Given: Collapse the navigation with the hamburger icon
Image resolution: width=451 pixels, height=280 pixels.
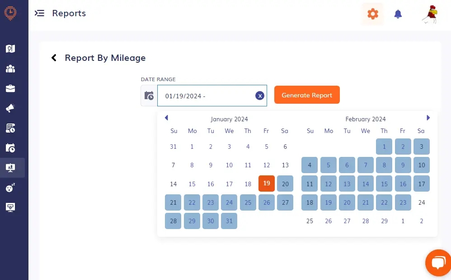Looking at the screenshot, I should [x=40, y=13].
